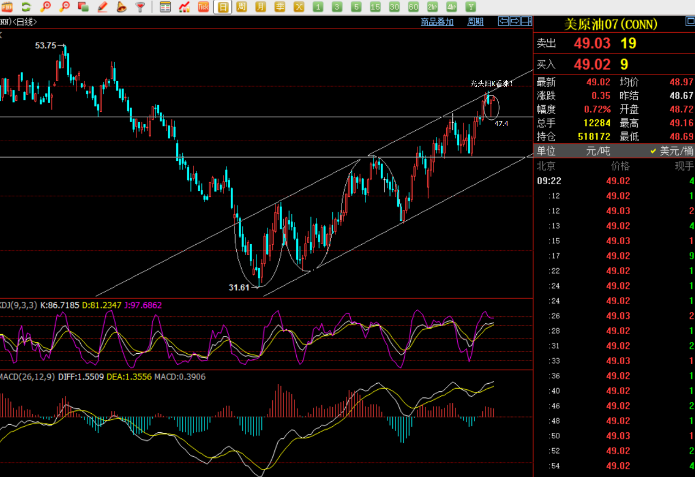Click the green refresh arrows icon
Image resolution: width=695 pixels, height=477 pixels.
point(26,7)
